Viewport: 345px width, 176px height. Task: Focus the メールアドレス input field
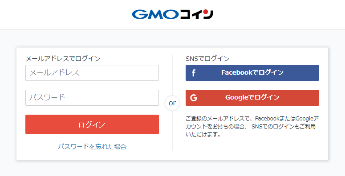point(92,73)
